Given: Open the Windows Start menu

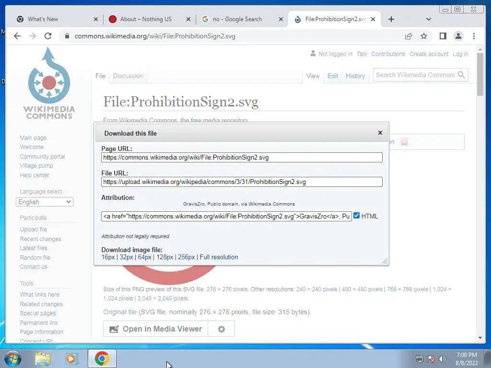Looking at the screenshot, I should (x=12, y=358).
